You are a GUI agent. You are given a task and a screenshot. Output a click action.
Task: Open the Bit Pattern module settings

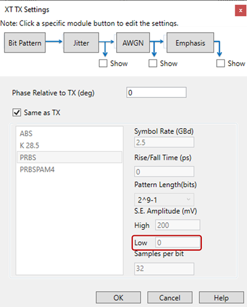[25, 43]
